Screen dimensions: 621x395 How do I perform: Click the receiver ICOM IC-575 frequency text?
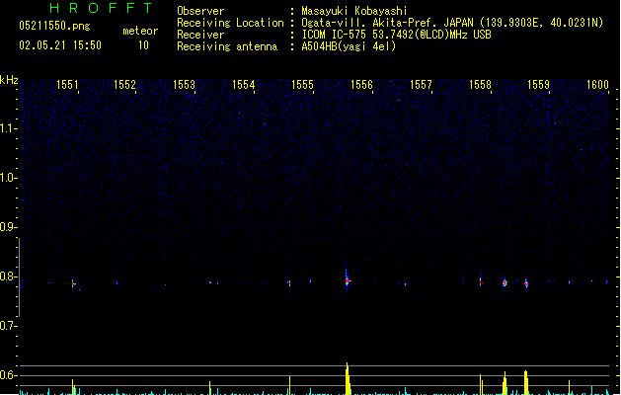coord(396,35)
